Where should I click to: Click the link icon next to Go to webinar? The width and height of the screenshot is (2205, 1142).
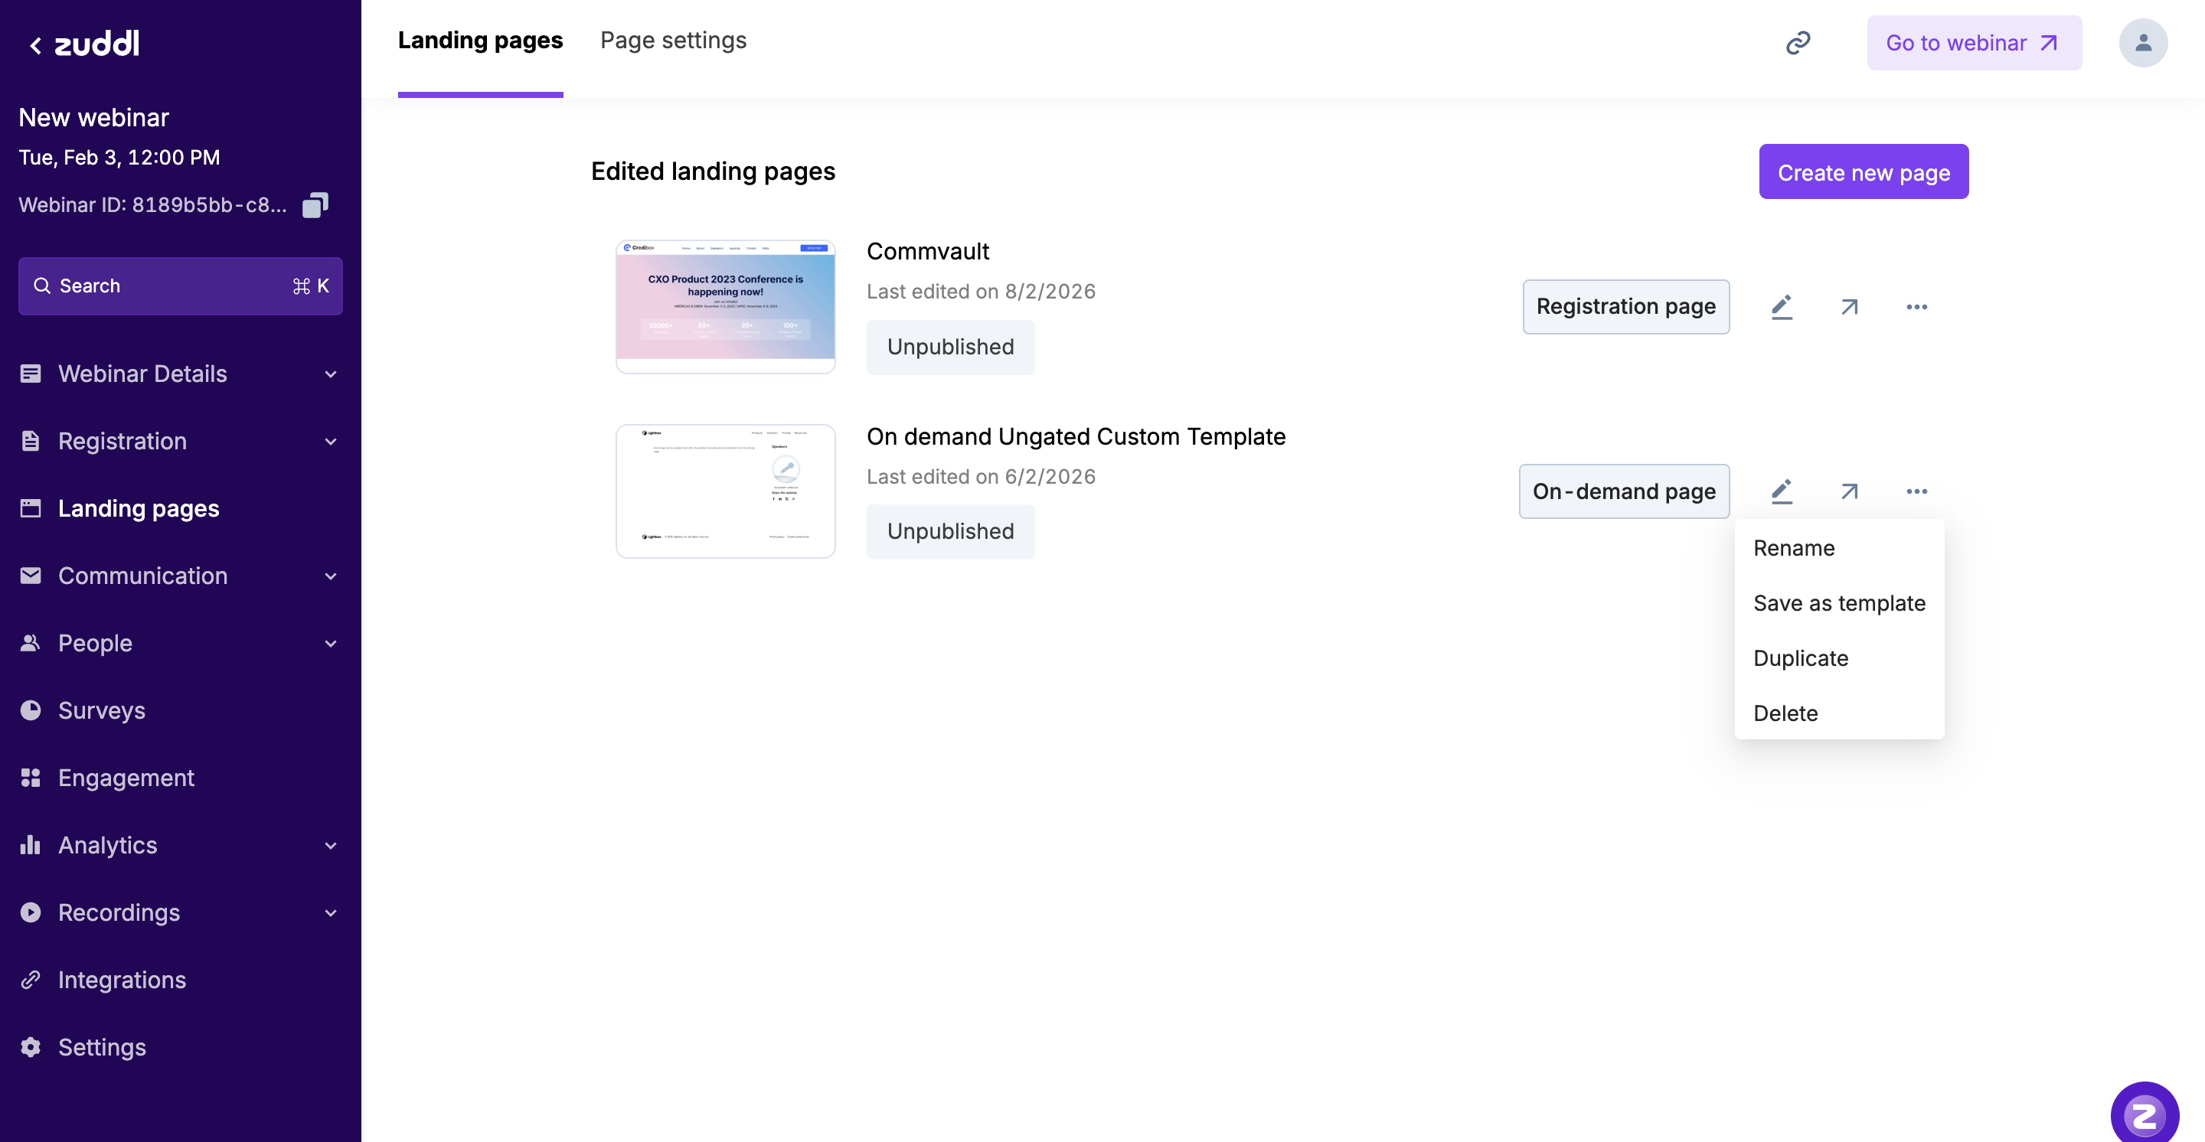[1798, 43]
